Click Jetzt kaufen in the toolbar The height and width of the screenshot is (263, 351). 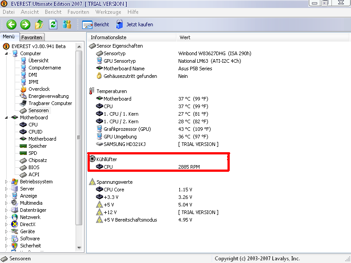[x=135, y=24]
